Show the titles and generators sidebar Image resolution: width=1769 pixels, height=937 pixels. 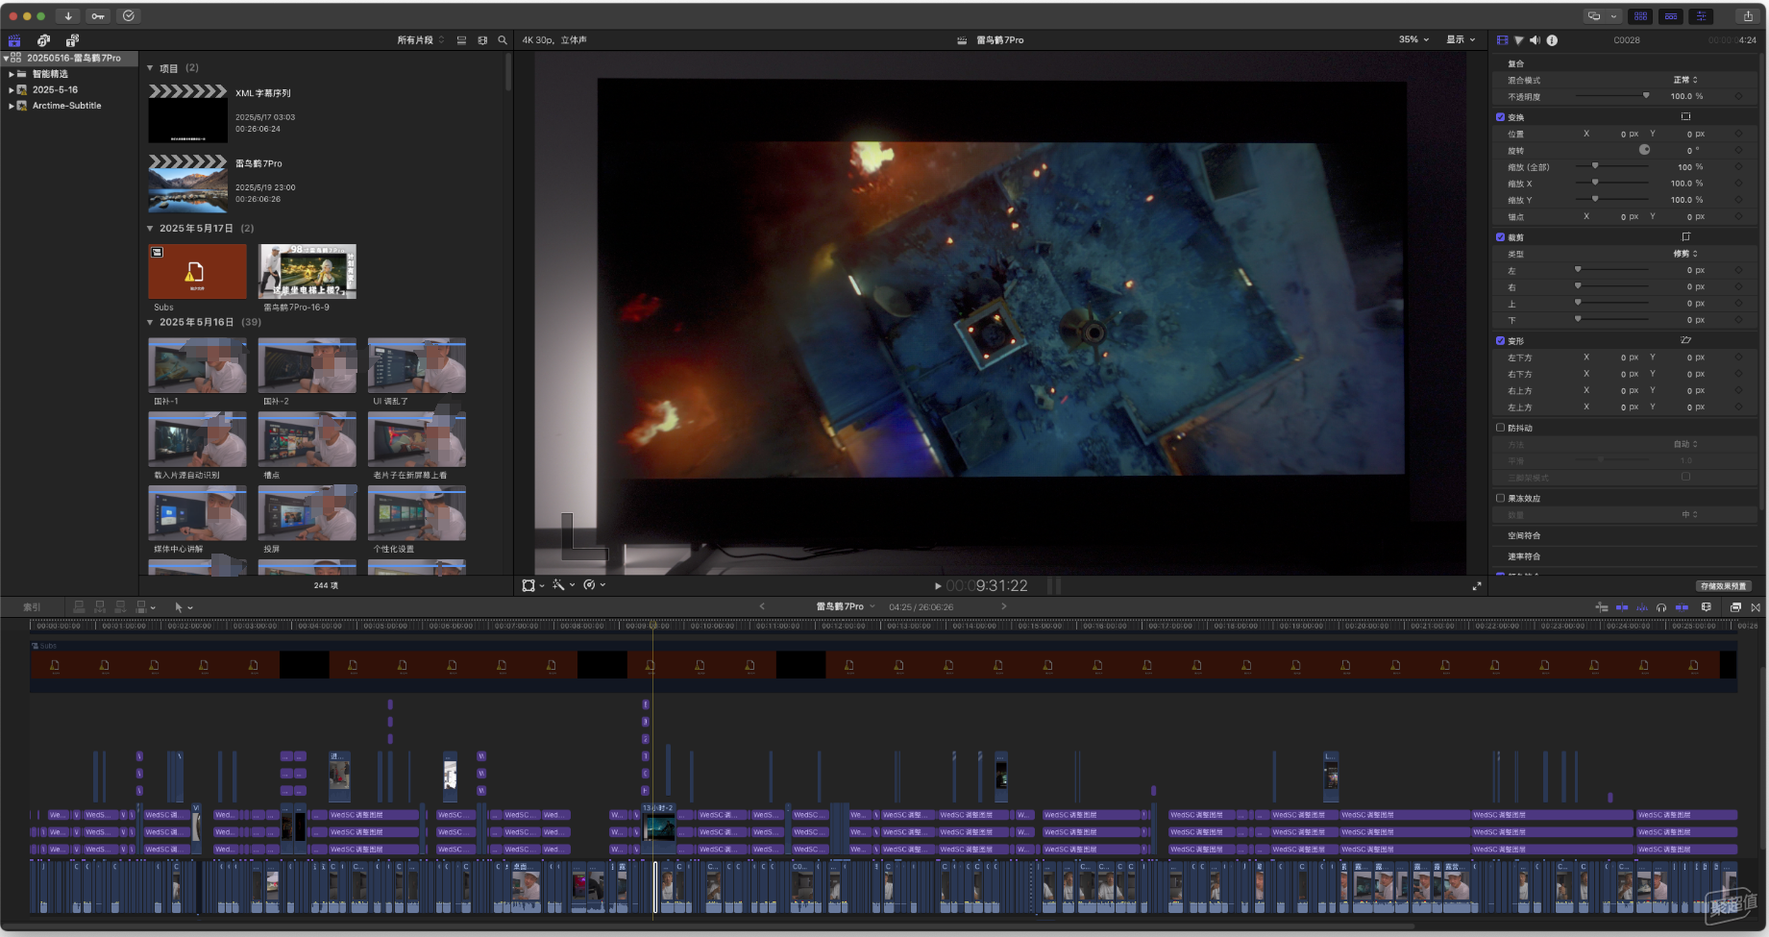(x=72, y=40)
